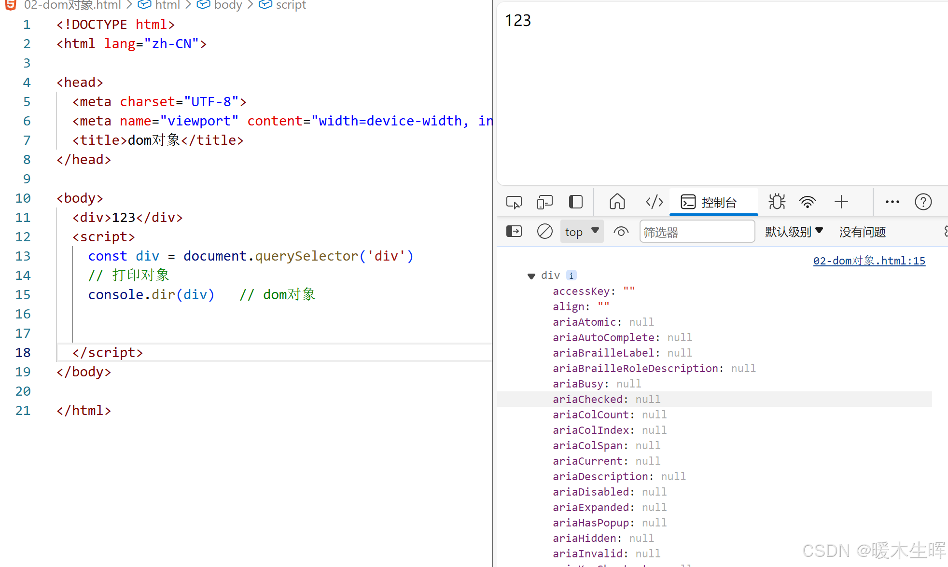The height and width of the screenshot is (567, 948).
Task: Collapse the div object tree
Action: tap(531, 276)
